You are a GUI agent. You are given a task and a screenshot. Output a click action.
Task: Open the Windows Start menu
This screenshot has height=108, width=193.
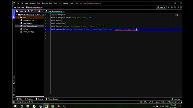point(15,106)
